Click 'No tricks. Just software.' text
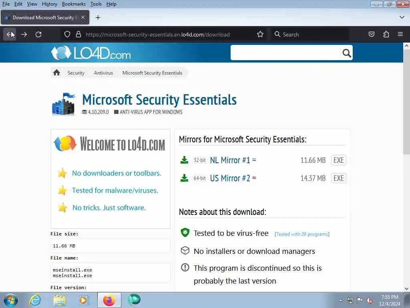This screenshot has height=308, width=410. tap(109, 208)
